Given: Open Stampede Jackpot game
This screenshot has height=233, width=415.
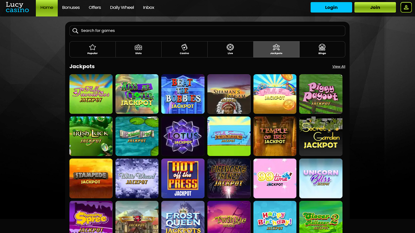Looking at the screenshot, I should point(91,179).
